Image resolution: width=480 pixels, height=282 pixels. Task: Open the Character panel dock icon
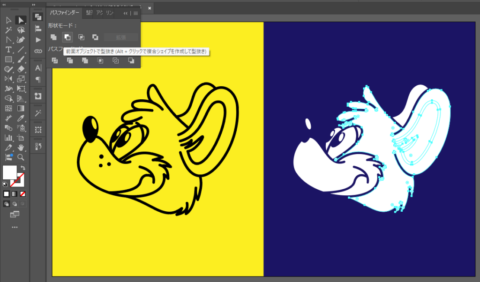pos(38,68)
